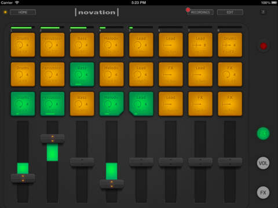278x208 pixels.
Task: Open the RECORDINGS list
Action: coord(200,12)
